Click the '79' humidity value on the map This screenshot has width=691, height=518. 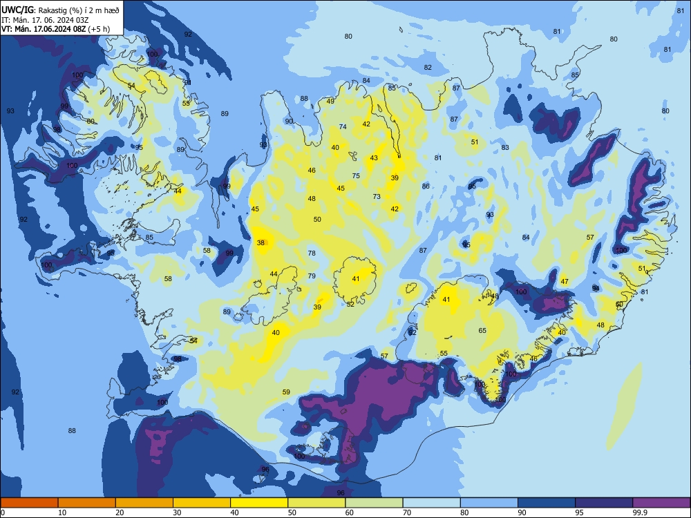pos(312,276)
